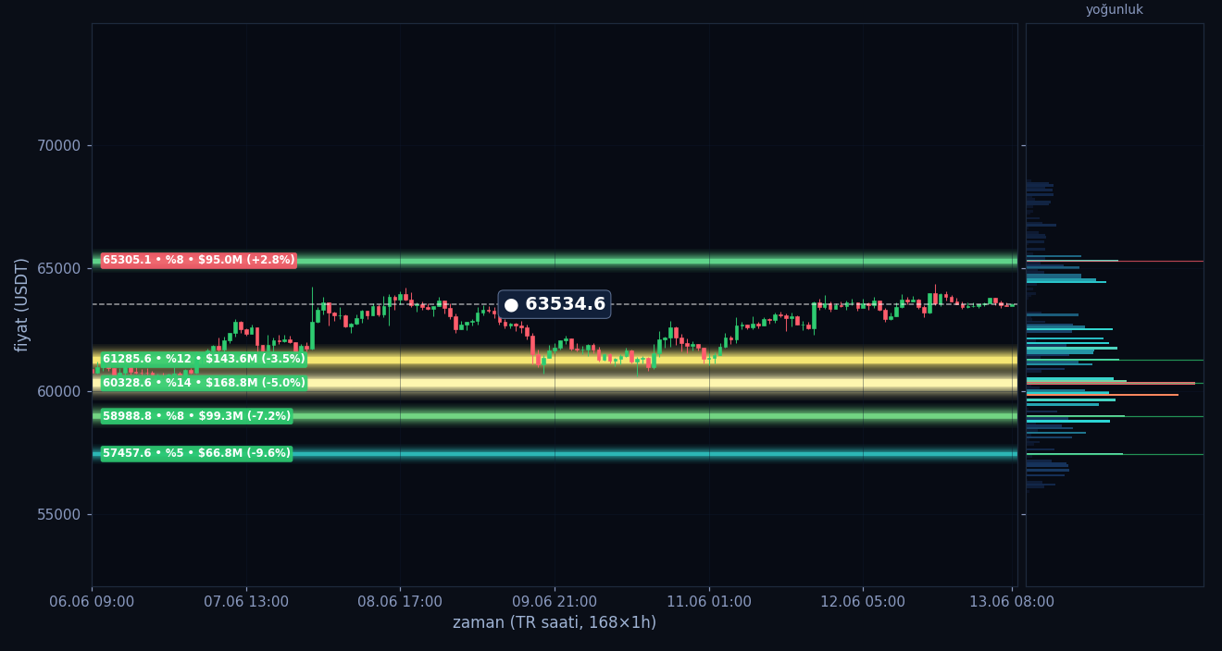Click the 08.06 17:00 time label
Image resolution: width=1222 pixels, height=651 pixels.
click(400, 602)
